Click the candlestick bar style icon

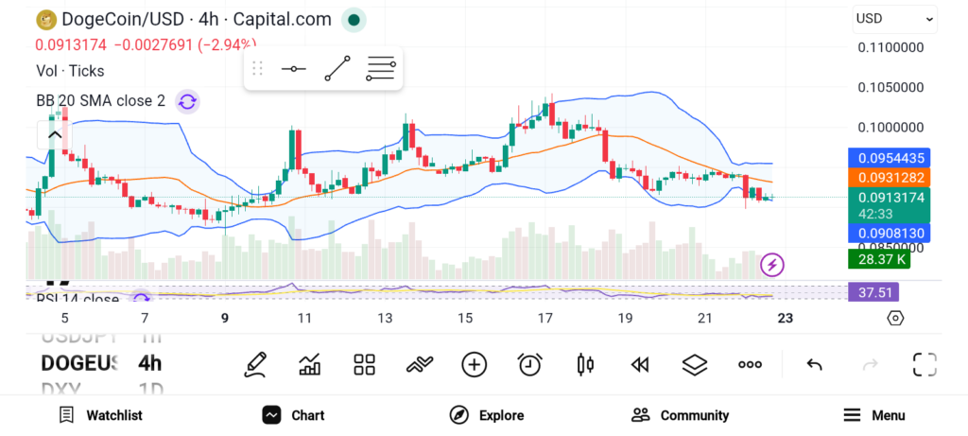click(584, 364)
